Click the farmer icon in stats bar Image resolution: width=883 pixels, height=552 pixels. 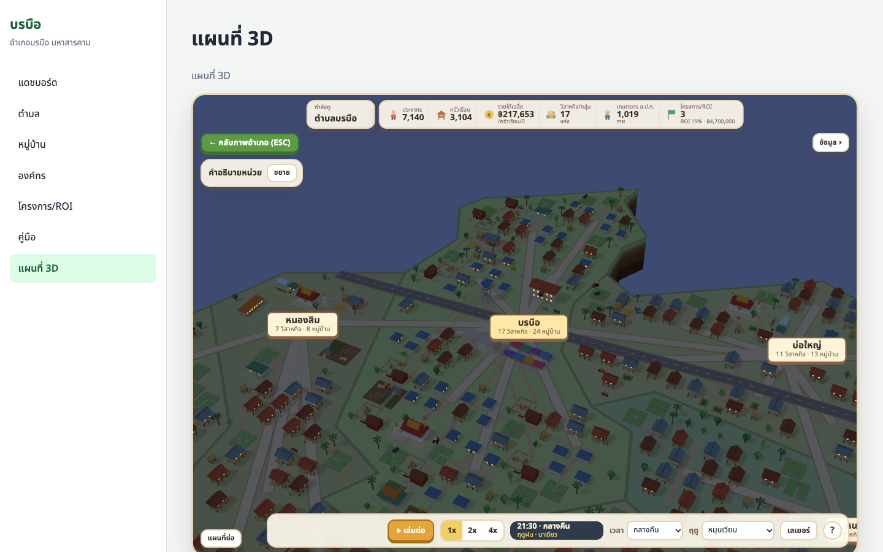pyautogui.click(x=607, y=115)
